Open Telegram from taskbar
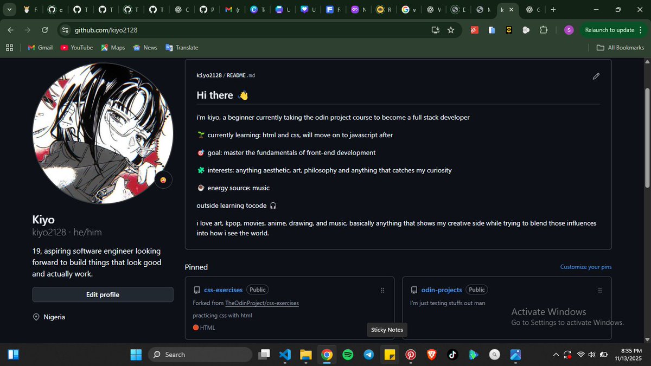Screen dimensions: 651x366 click(369, 355)
